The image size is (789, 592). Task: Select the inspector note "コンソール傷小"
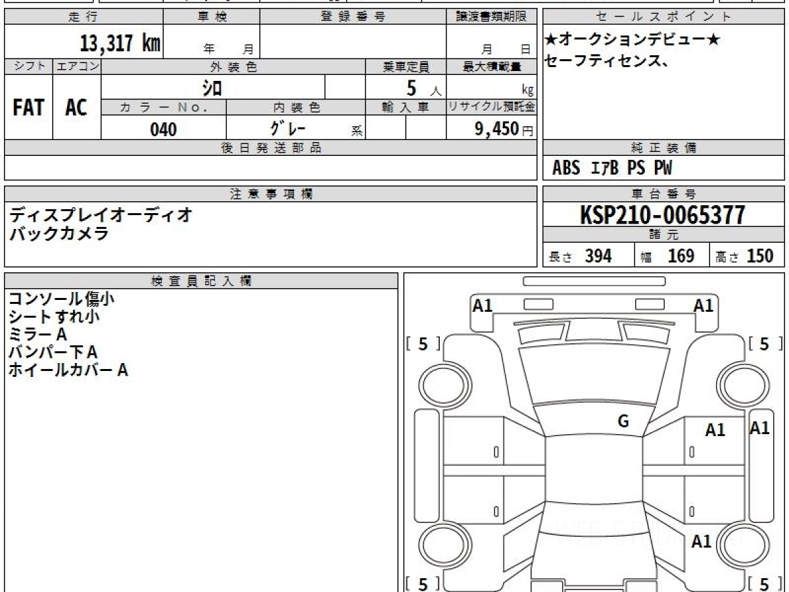tap(62, 299)
